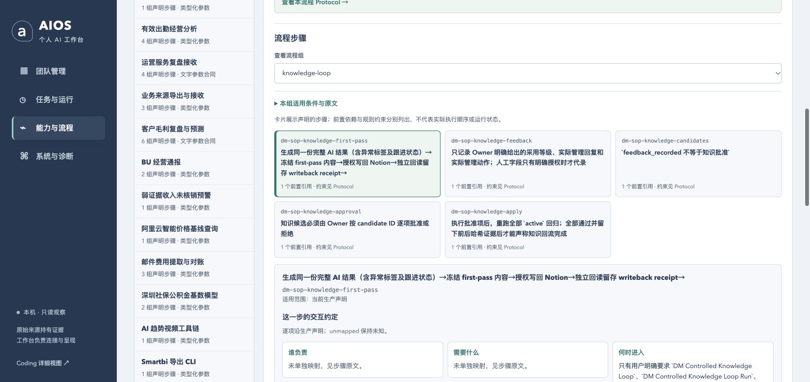The height and width of the screenshot is (382, 810).
Task: Click the 原始来源持有证据 text
Action: tap(40, 330)
